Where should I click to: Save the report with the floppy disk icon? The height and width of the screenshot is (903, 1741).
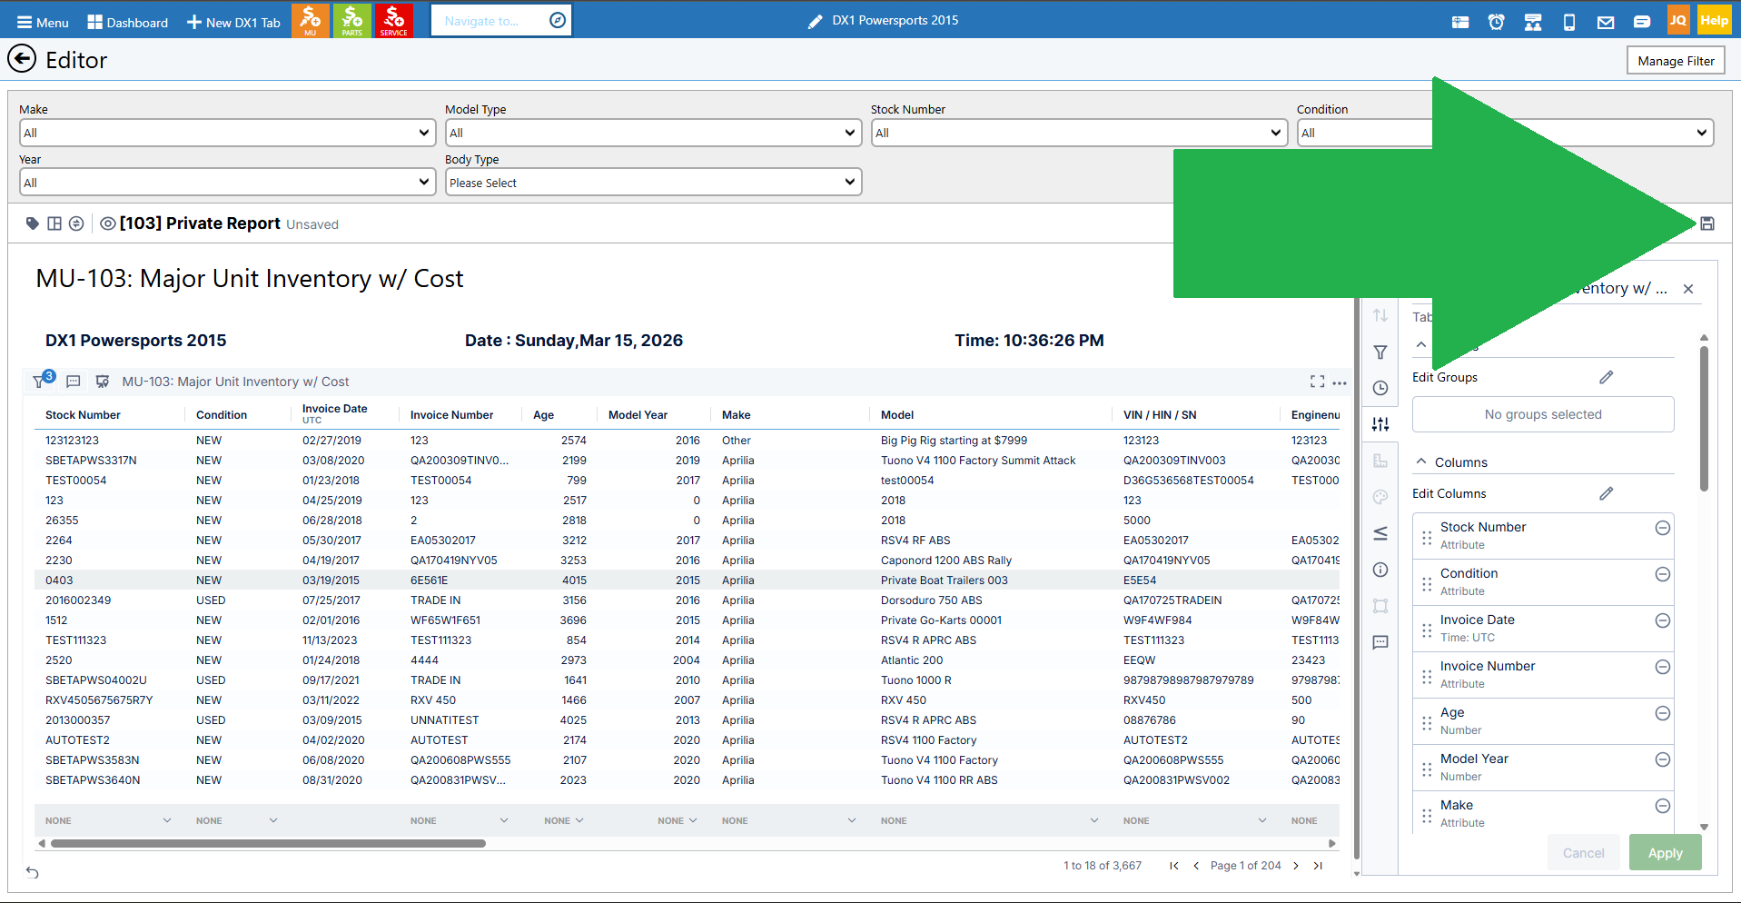click(x=1707, y=223)
